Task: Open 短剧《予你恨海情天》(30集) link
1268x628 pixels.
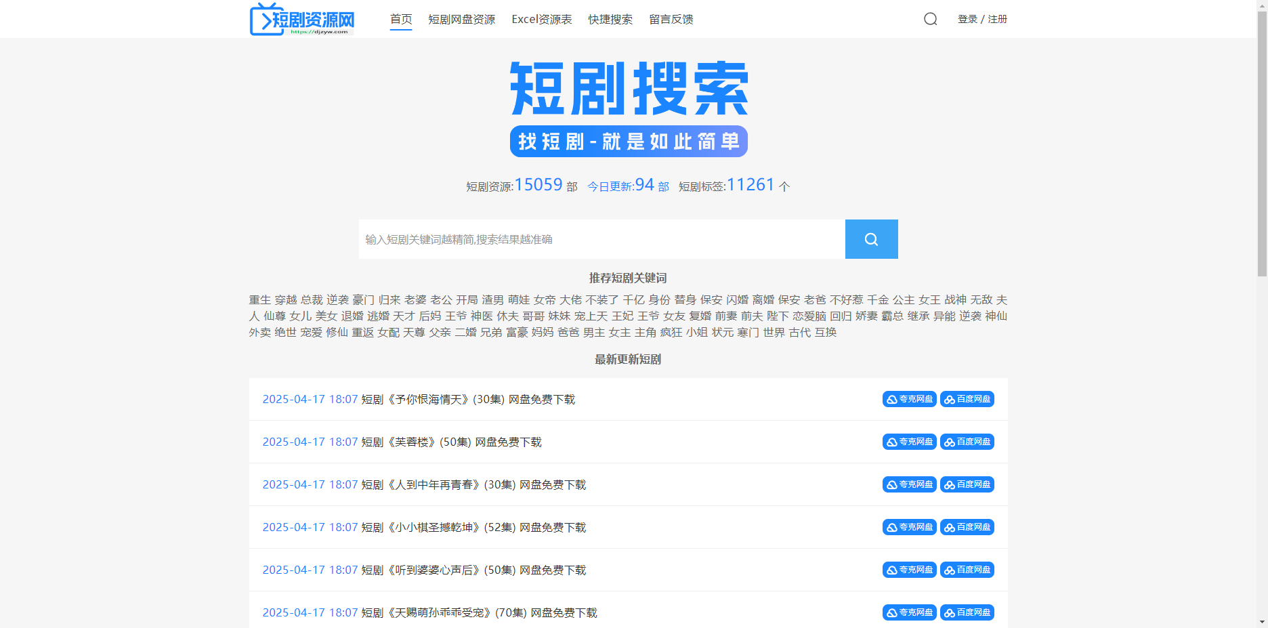Action: coord(468,400)
